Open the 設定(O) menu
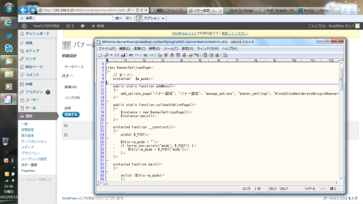Image resolution: width=363 pixels, height=204 pixels. tap(187, 49)
